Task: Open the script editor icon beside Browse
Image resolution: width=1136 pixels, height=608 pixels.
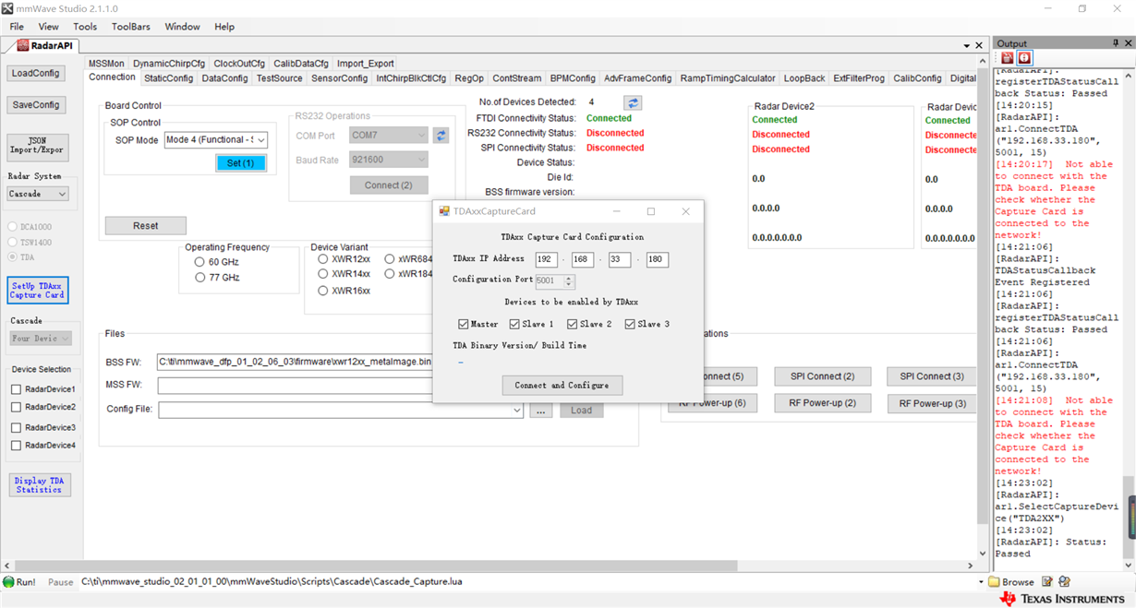Action: pyautogui.click(x=1047, y=582)
